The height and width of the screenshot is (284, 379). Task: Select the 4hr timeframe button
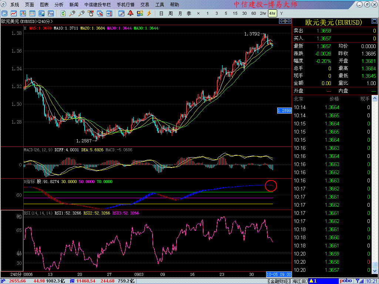click(272, 14)
